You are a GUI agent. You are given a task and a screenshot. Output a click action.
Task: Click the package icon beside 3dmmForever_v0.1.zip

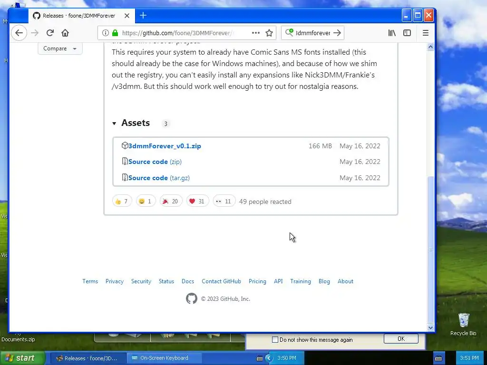[125, 145]
